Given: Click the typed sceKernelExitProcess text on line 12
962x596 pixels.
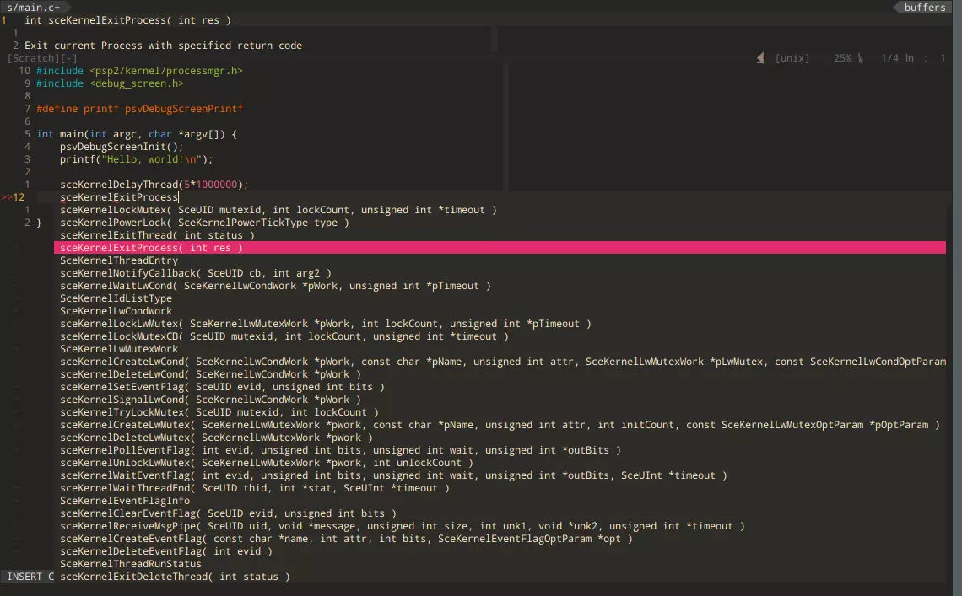Looking at the screenshot, I should pos(119,197).
